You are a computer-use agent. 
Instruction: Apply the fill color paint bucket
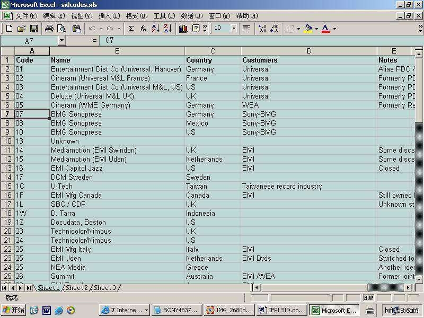pos(308,29)
